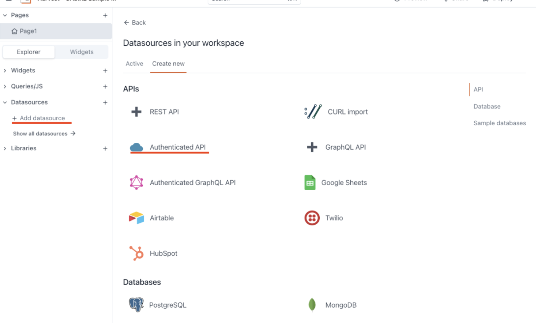540x323 pixels.
Task: Pick the MongoDB leaf icon
Action: pyautogui.click(x=312, y=305)
